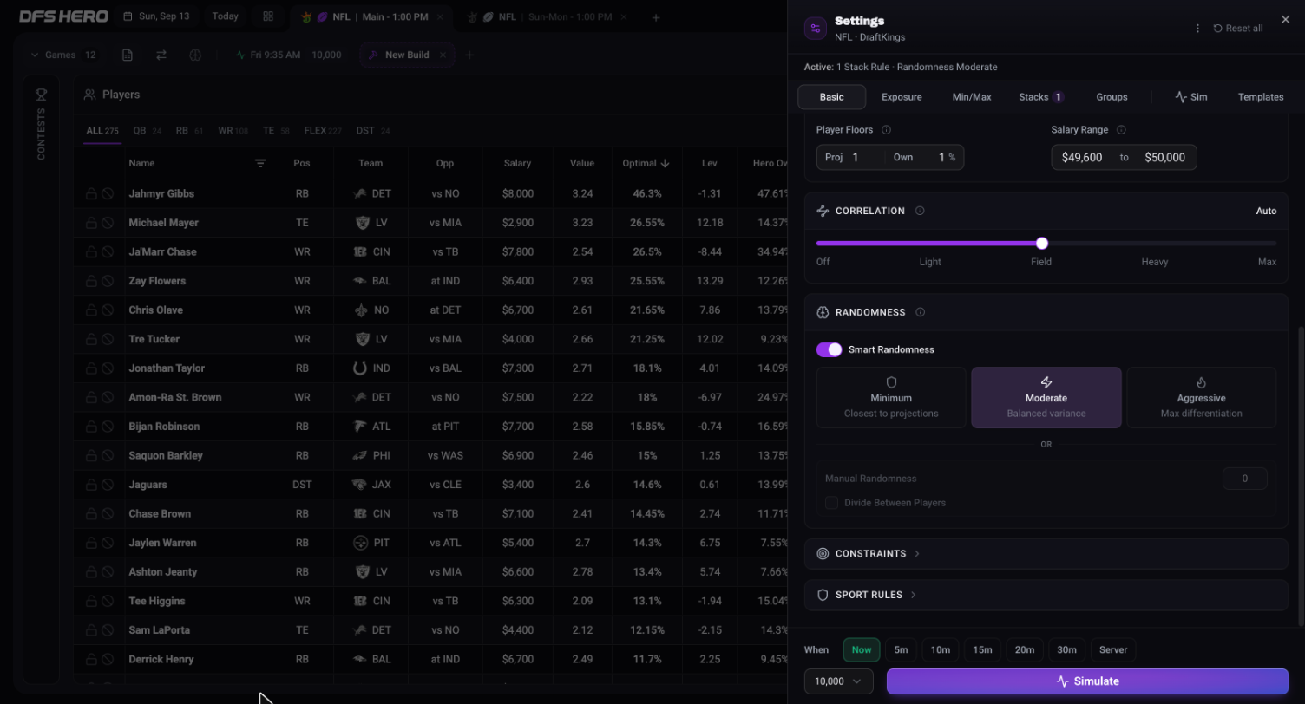This screenshot has height=704, width=1305.
Task: Switch to the Exposure tab
Action: 902,97
